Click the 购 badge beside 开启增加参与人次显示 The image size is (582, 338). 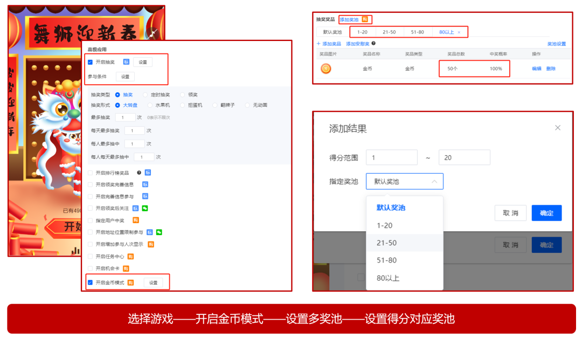(x=151, y=244)
